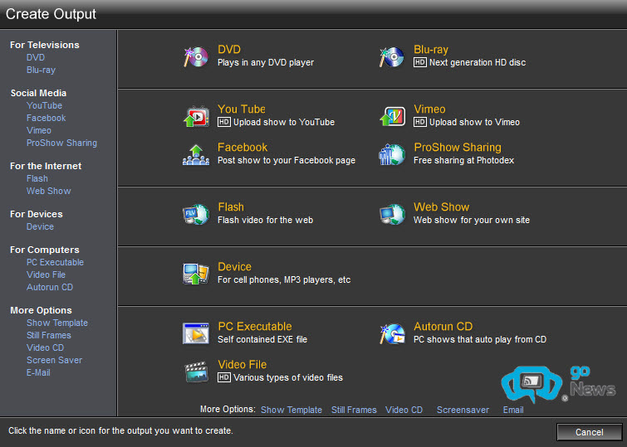Click the Blu-ray disc icon
This screenshot has width=627, height=447.
click(392, 56)
